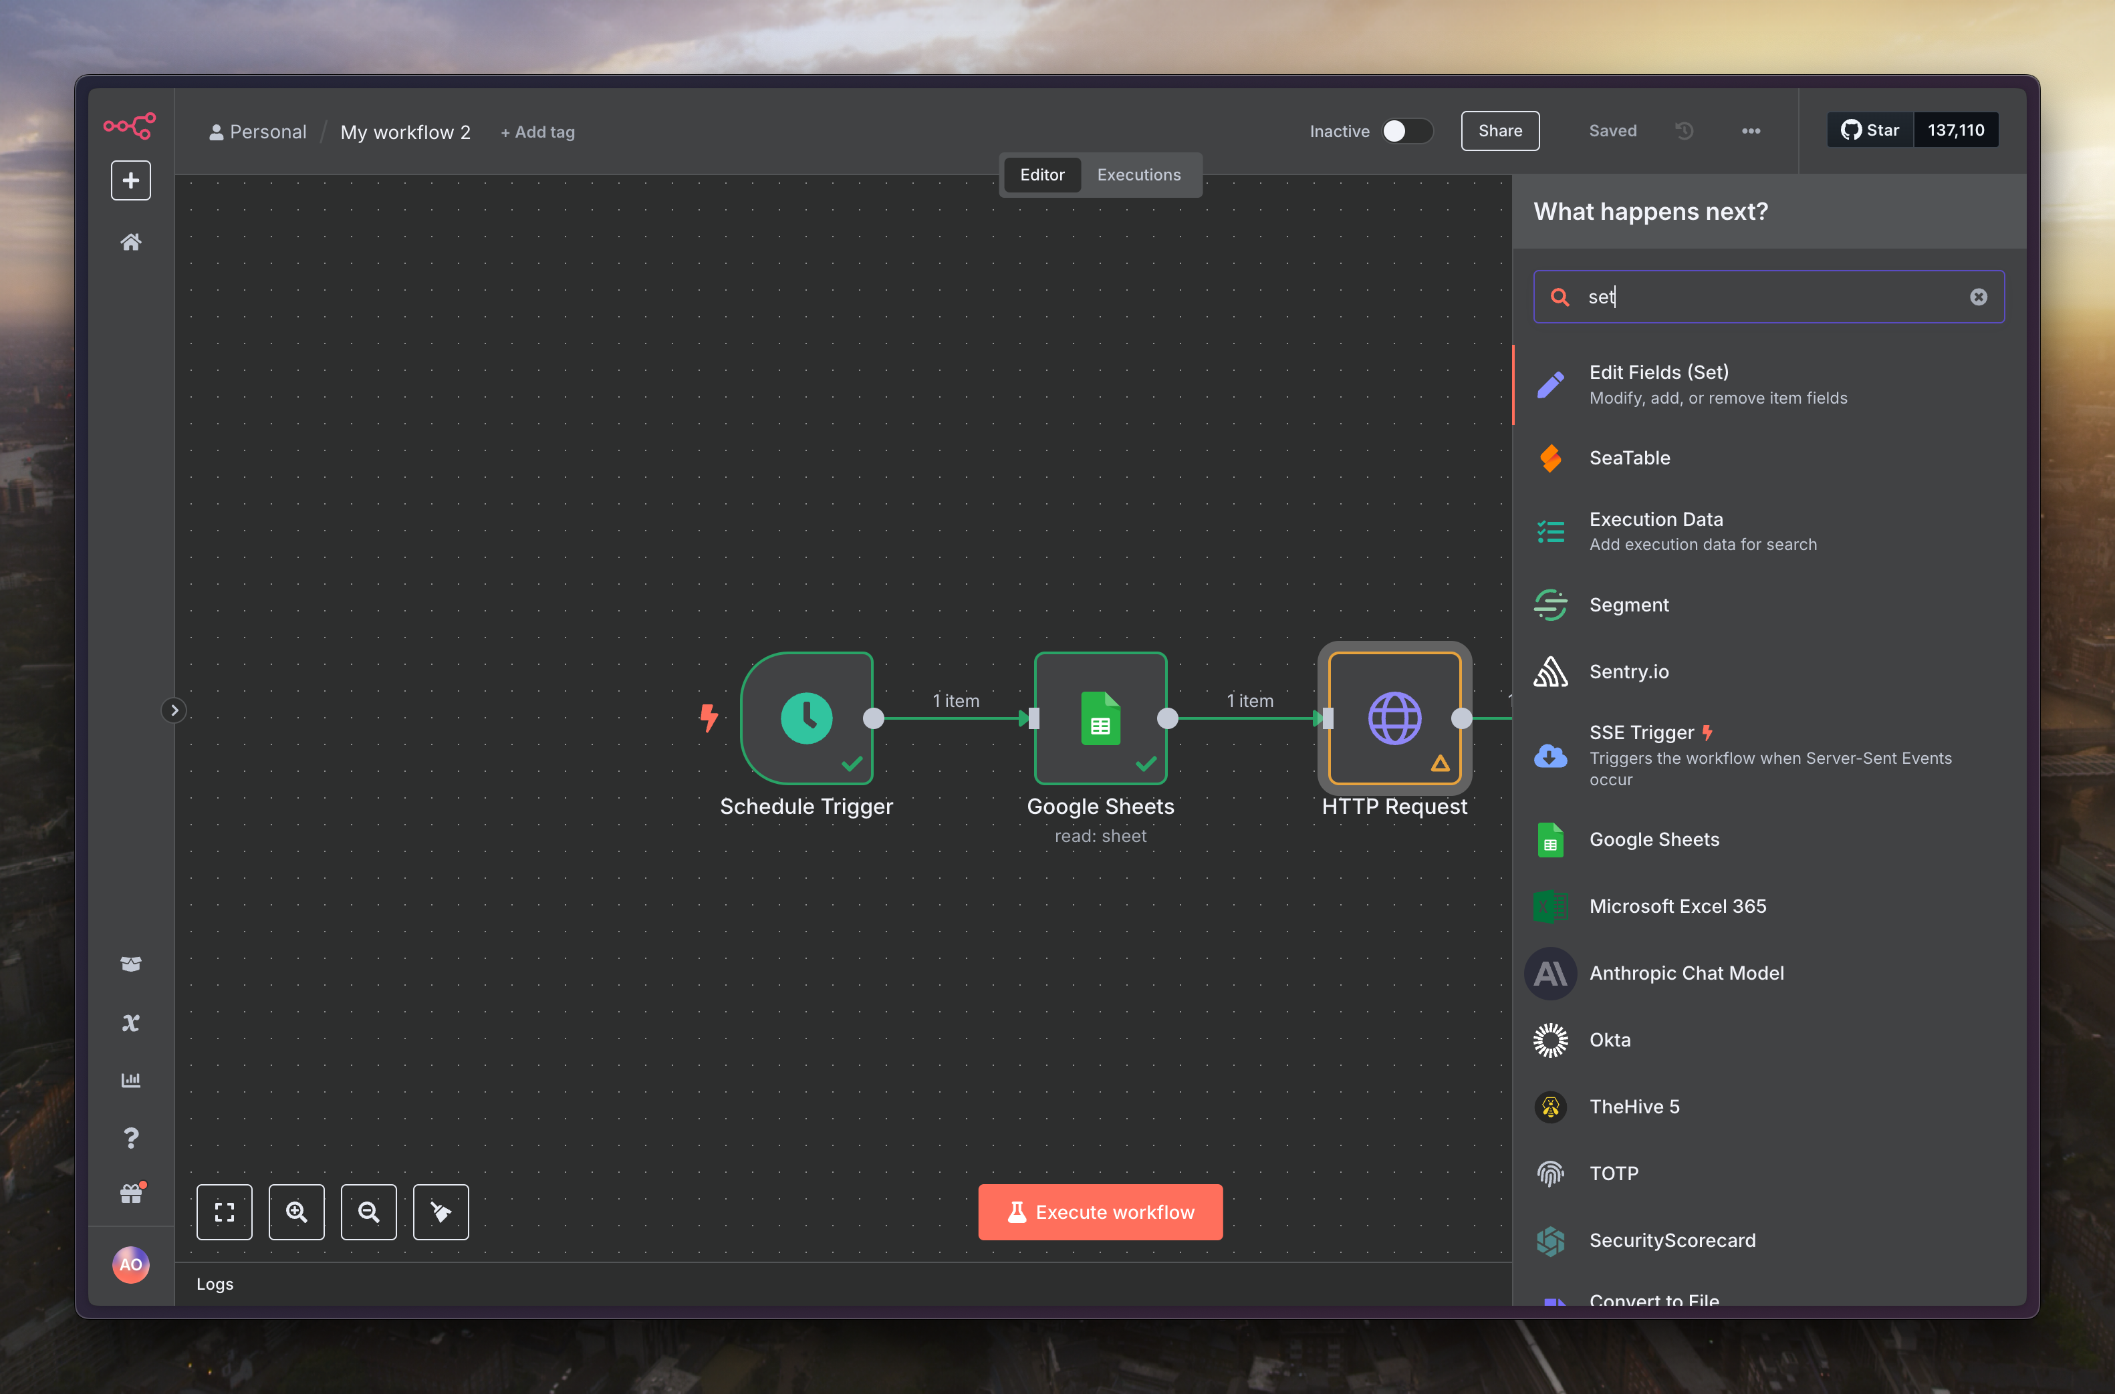This screenshot has width=2115, height=1394.
Task: Open the insights chart icon in sidebar
Action: (131, 1080)
